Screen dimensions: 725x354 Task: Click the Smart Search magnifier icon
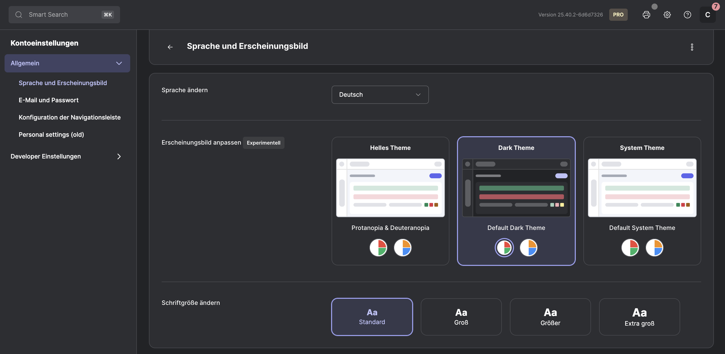click(18, 14)
